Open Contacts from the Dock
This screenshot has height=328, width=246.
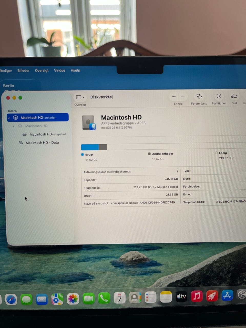pyautogui.click(x=135, y=298)
